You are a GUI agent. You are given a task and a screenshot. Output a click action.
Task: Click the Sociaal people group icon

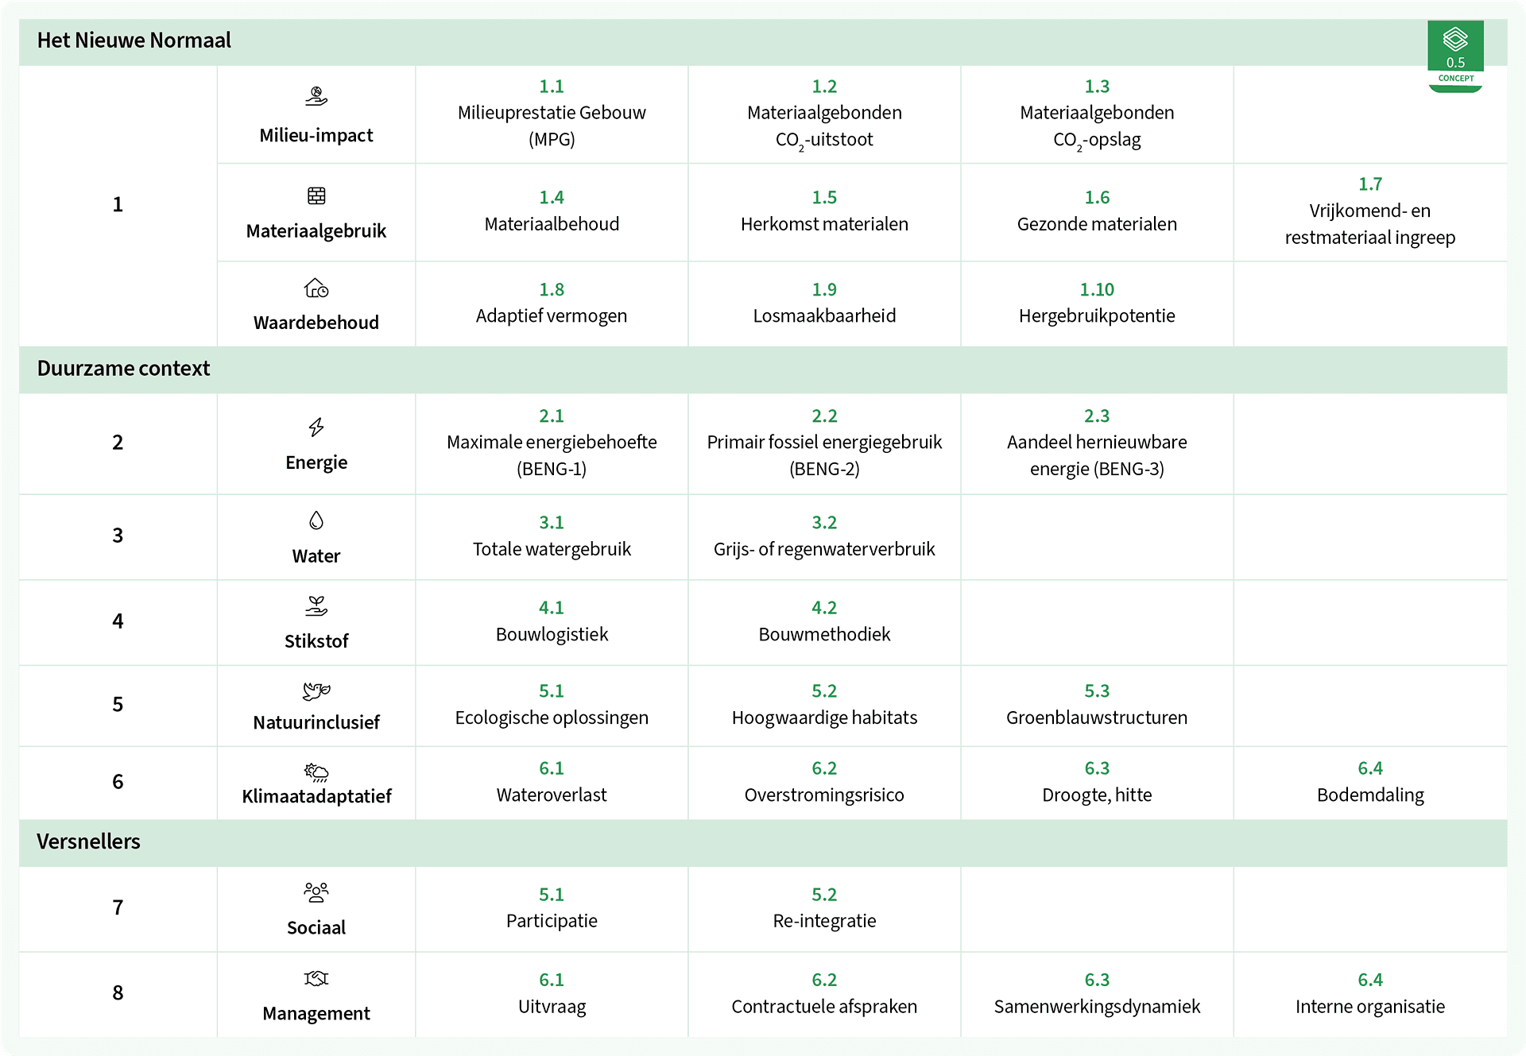tap(316, 892)
